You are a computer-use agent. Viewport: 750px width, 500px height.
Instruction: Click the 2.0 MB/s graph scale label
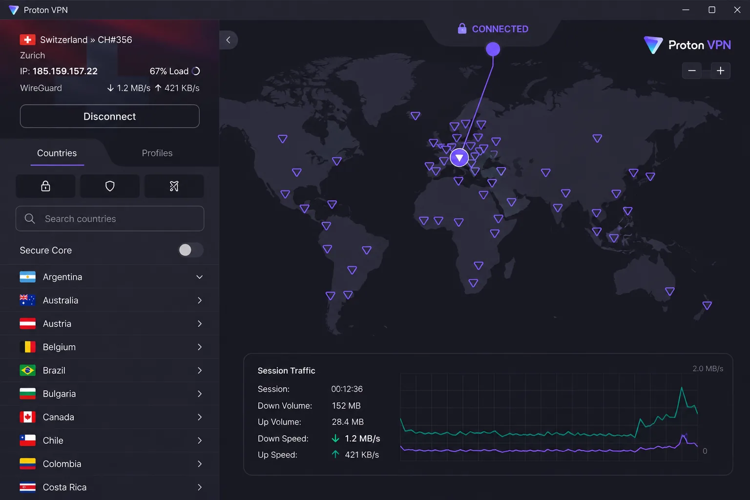(x=708, y=369)
